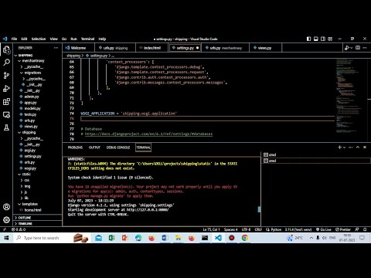Change Python language mode in status bar

click(276, 229)
